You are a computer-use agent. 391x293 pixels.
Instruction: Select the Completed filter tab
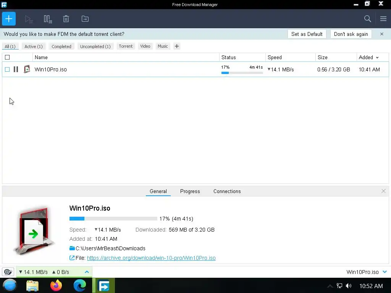(61, 46)
